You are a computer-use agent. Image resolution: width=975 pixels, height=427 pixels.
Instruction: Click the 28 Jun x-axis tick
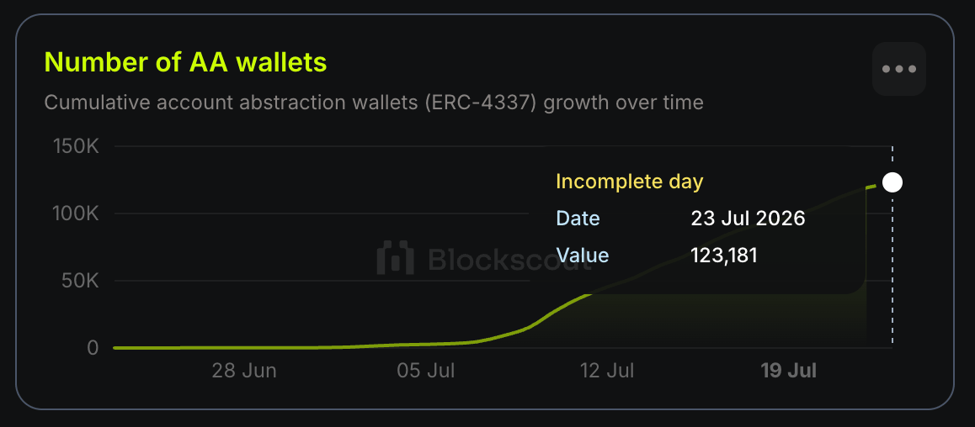[x=244, y=372]
